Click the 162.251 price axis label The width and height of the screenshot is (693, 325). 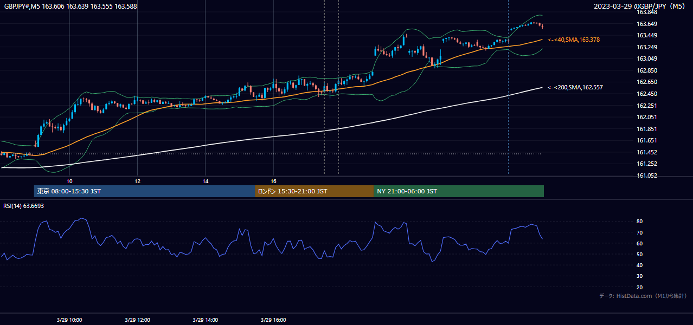coord(647,106)
